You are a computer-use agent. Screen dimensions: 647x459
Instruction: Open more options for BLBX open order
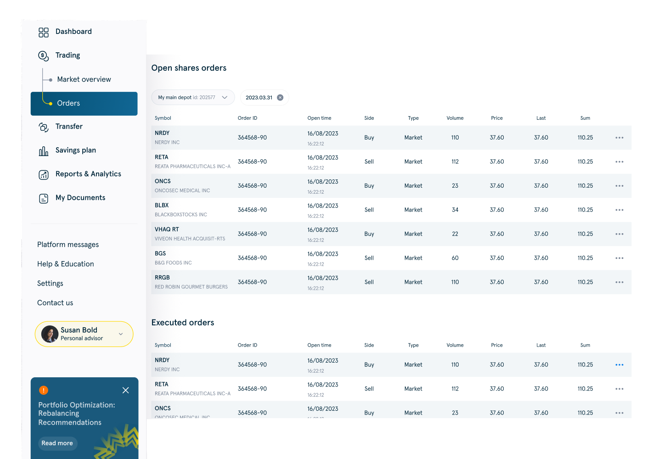pyautogui.click(x=619, y=210)
